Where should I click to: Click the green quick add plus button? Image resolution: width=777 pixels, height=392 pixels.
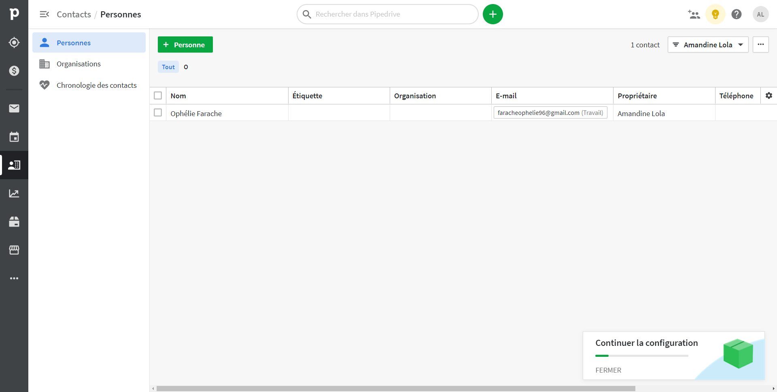click(x=493, y=14)
